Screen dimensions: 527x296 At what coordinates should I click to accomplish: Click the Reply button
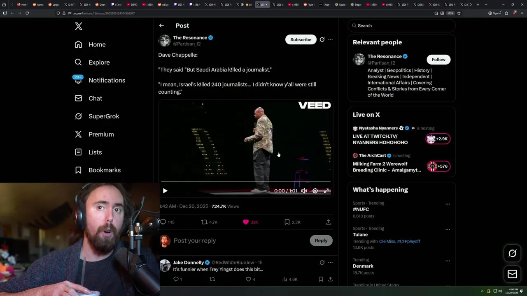(x=321, y=241)
